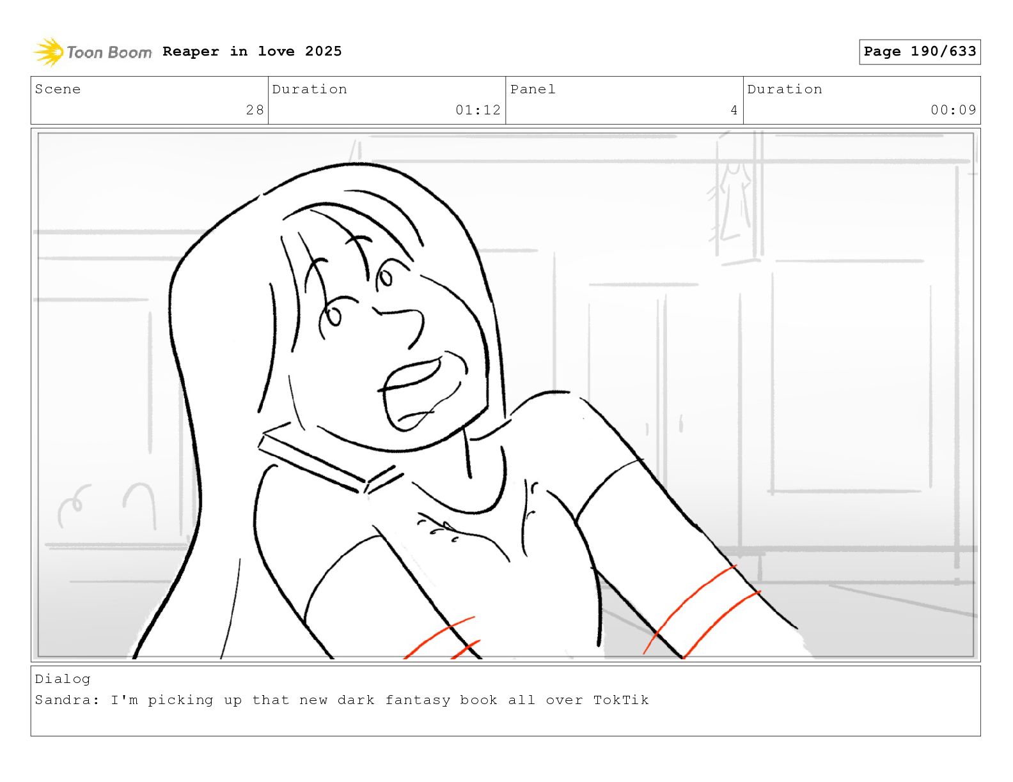Viewport: 1013px width, 782px height.
Task: Click the 'Panel' label
Action: pos(533,89)
